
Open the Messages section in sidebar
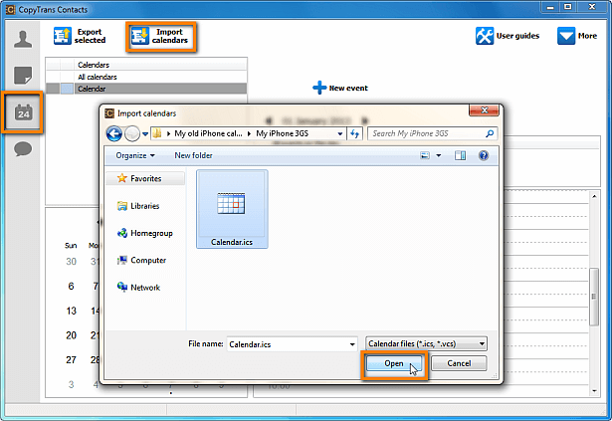click(23, 149)
